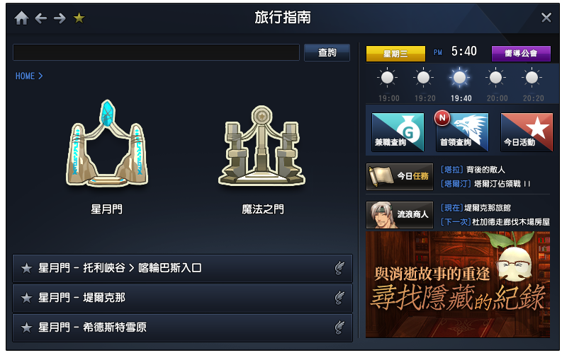
Task: Navigate forward with right arrow
Action: pos(60,18)
